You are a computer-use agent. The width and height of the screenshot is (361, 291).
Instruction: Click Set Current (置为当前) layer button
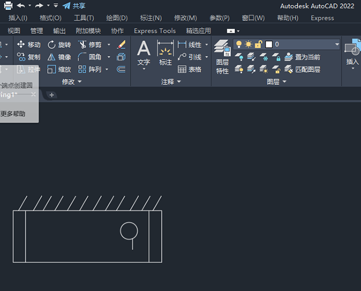click(302, 57)
